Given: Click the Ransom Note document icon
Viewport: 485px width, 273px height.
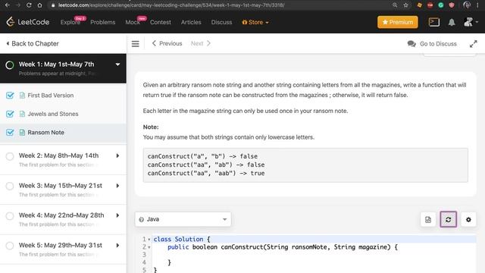Looking at the screenshot, I should [x=22, y=133].
